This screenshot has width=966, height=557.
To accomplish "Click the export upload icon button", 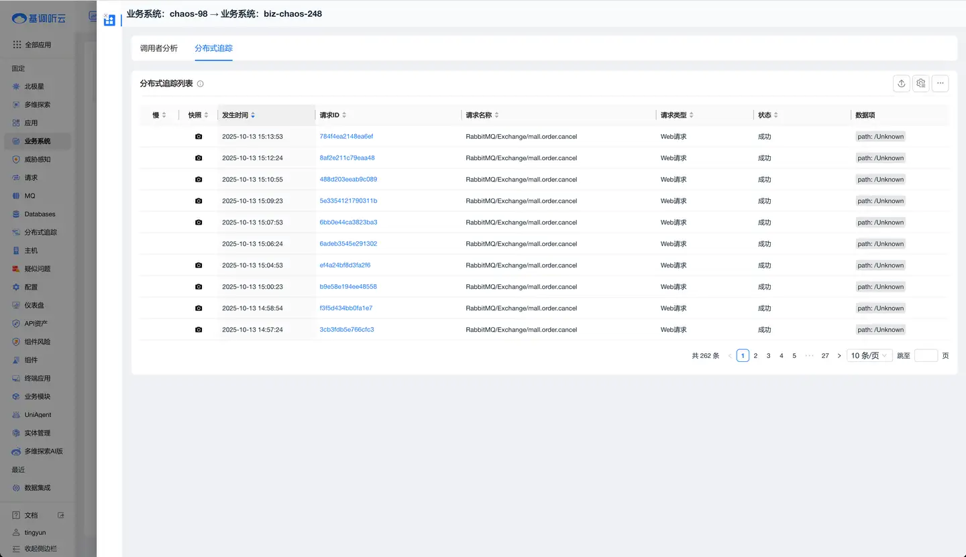I will [x=902, y=83].
